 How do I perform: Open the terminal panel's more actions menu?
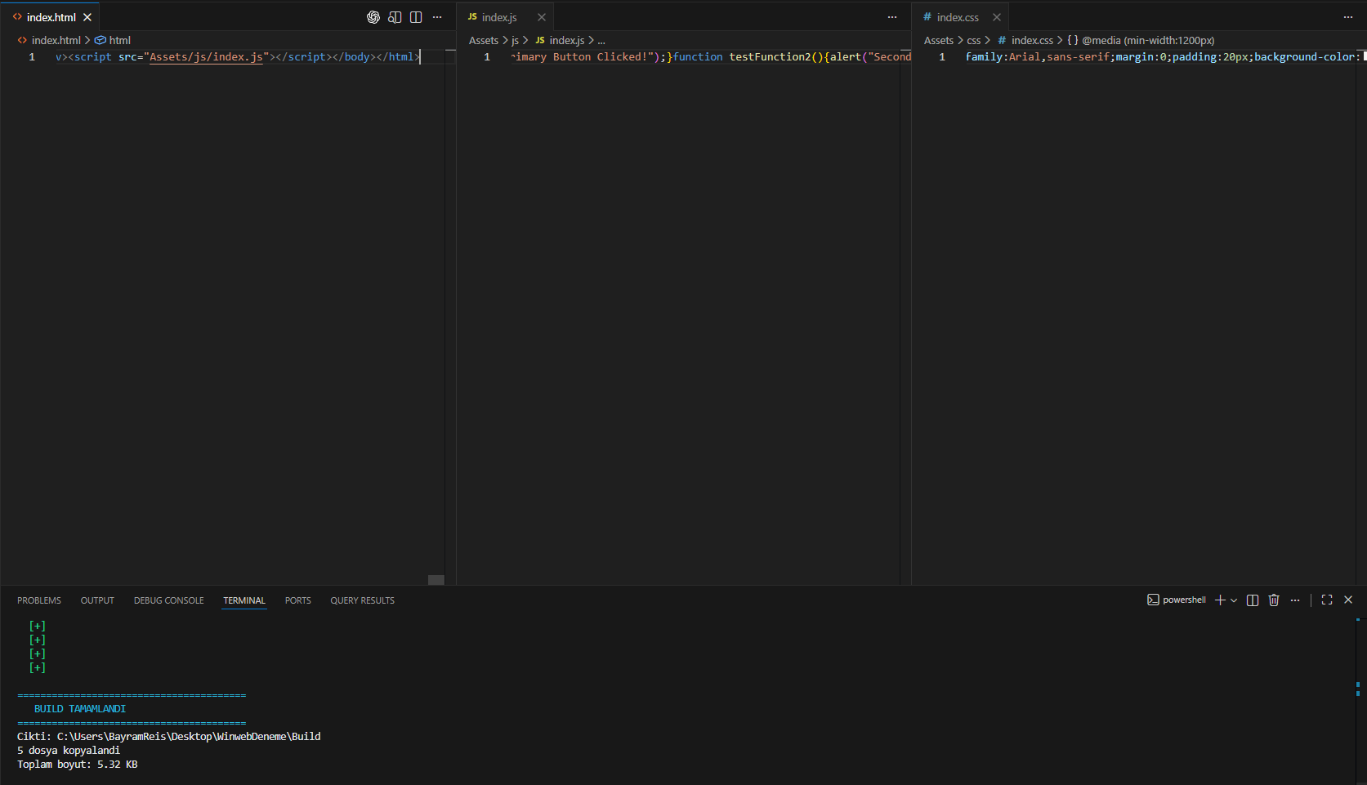tap(1295, 600)
